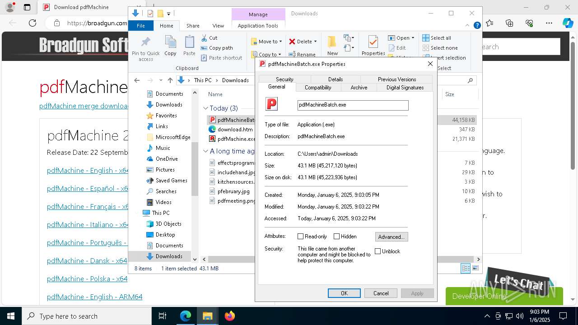Switch to Digital Signatures tab
578x325 pixels.
(x=405, y=88)
